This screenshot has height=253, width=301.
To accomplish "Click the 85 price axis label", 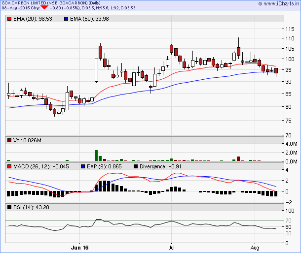I will coord(288,94).
